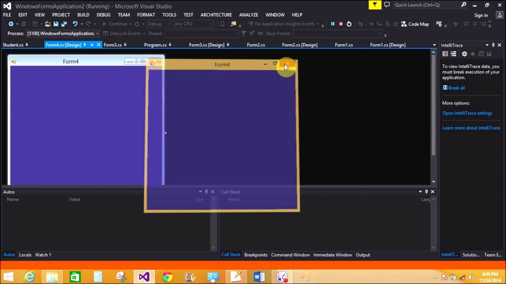Click the designer vertical scrollbar down arrow
Screen dimensions: 506x284
pyautogui.click(x=433, y=182)
